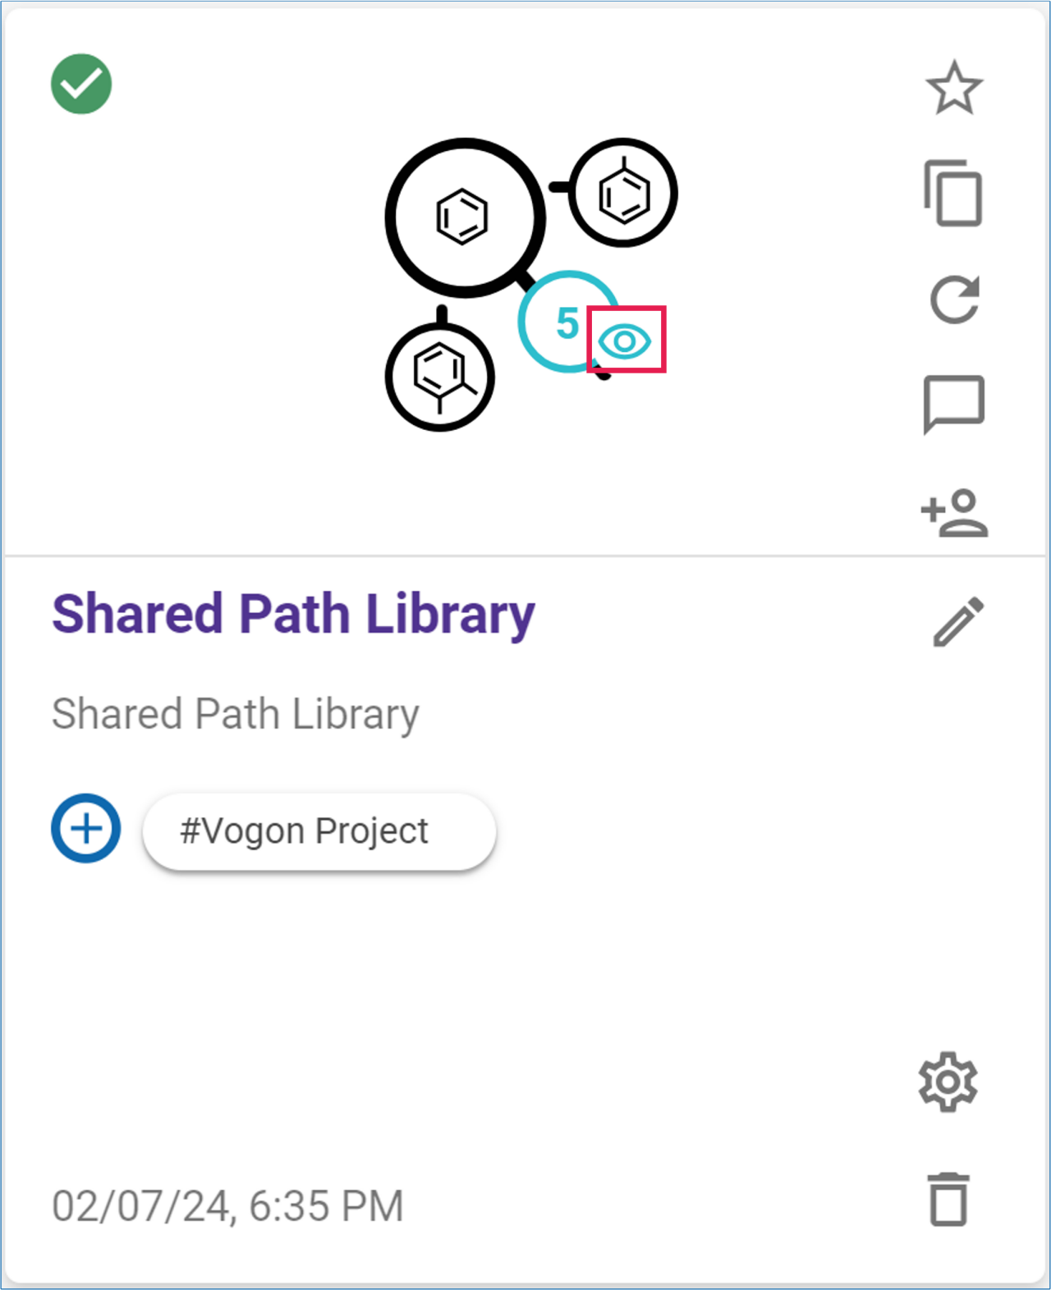This screenshot has height=1290, width=1051.
Task: Click the teal circle showing number 5
Action: click(x=558, y=320)
